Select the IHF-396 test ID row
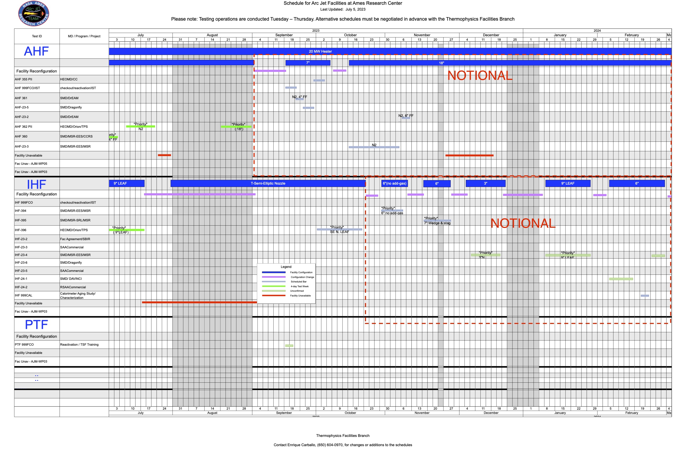This screenshot has height=457, width=686. (21, 230)
